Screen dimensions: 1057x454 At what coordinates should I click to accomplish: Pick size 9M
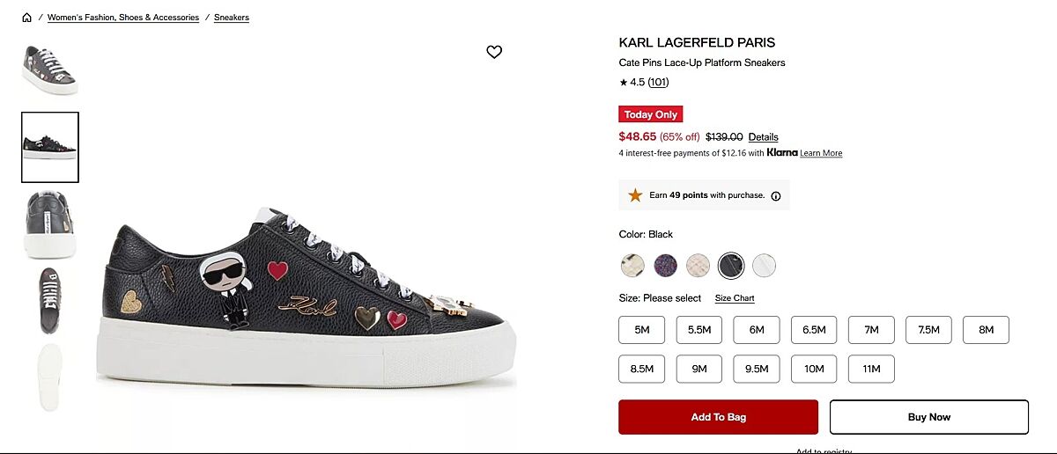(x=699, y=369)
